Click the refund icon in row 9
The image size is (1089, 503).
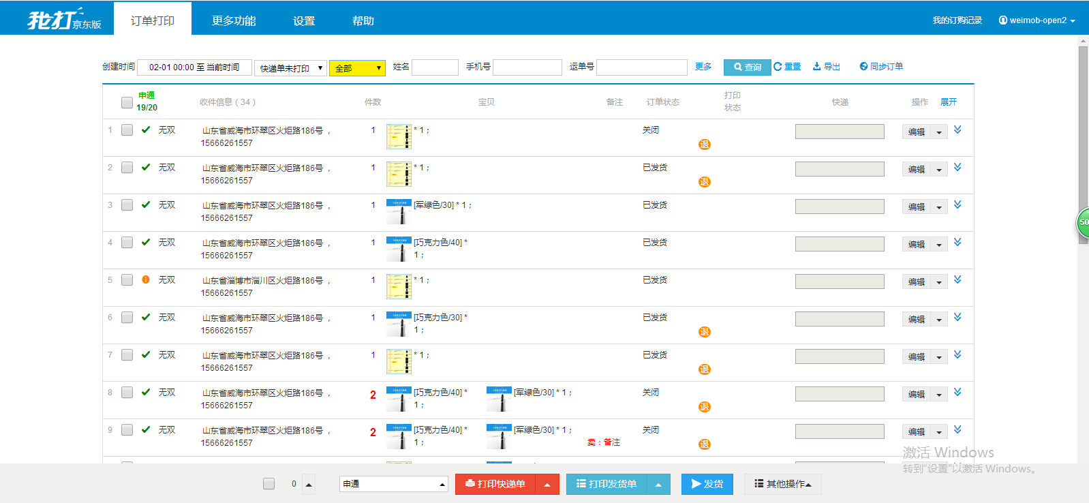[705, 444]
